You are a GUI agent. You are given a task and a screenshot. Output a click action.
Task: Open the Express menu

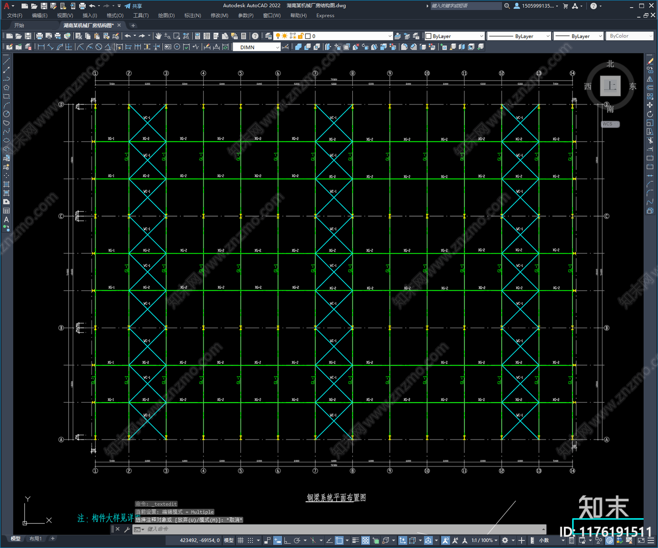[x=325, y=16]
